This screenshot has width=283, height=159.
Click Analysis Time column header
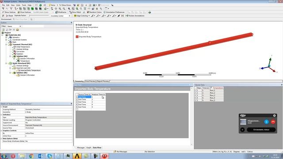coord(98,95)
